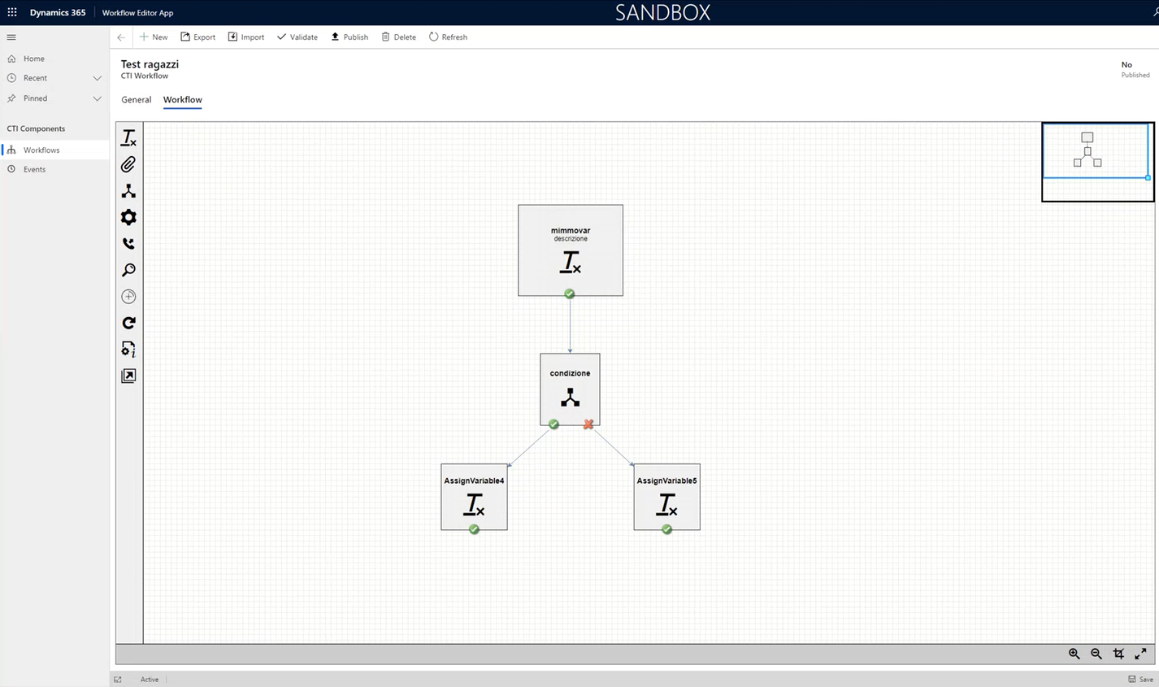This screenshot has width=1159, height=687.
Task: Click the Import command
Action: click(x=246, y=37)
